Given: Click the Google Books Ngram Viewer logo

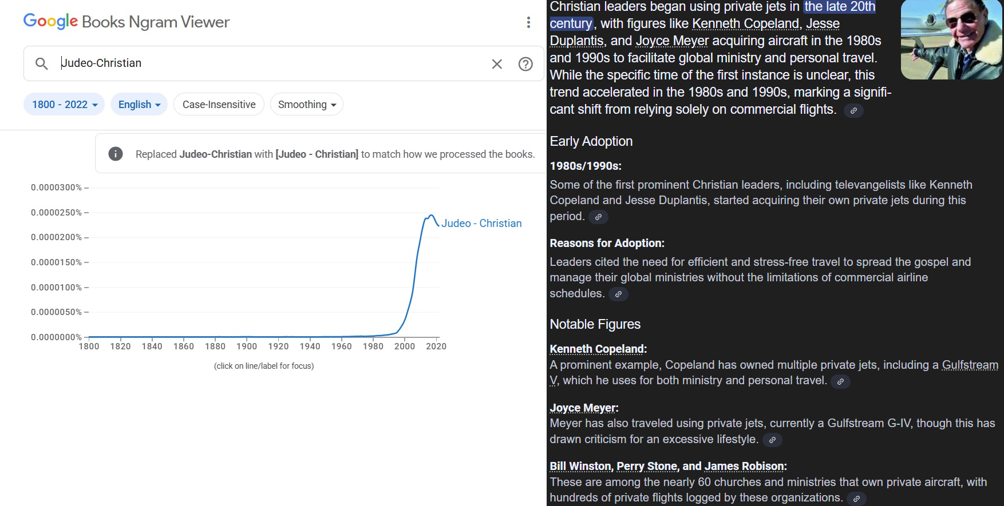Looking at the screenshot, I should point(127,22).
